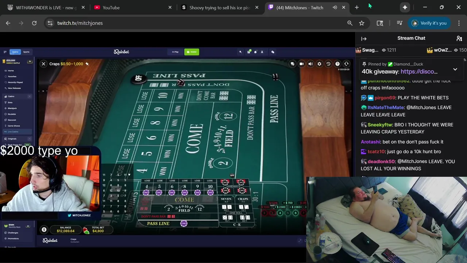Viewport: 467px width, 263px height.
Task: Open the in-game chat bubble icon
Action: (293, 64)
